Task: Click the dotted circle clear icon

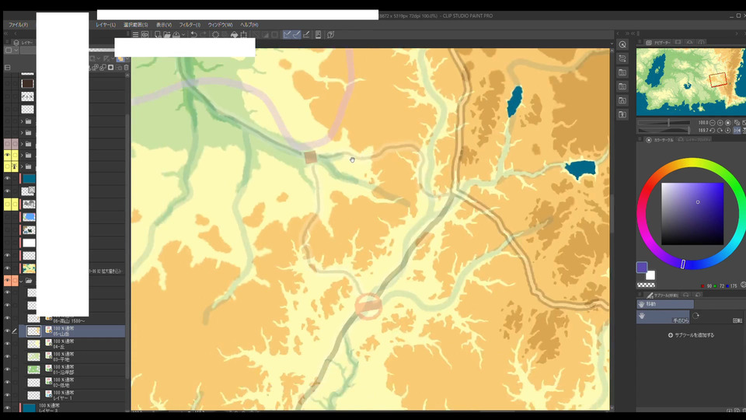Action: point(215,35)
